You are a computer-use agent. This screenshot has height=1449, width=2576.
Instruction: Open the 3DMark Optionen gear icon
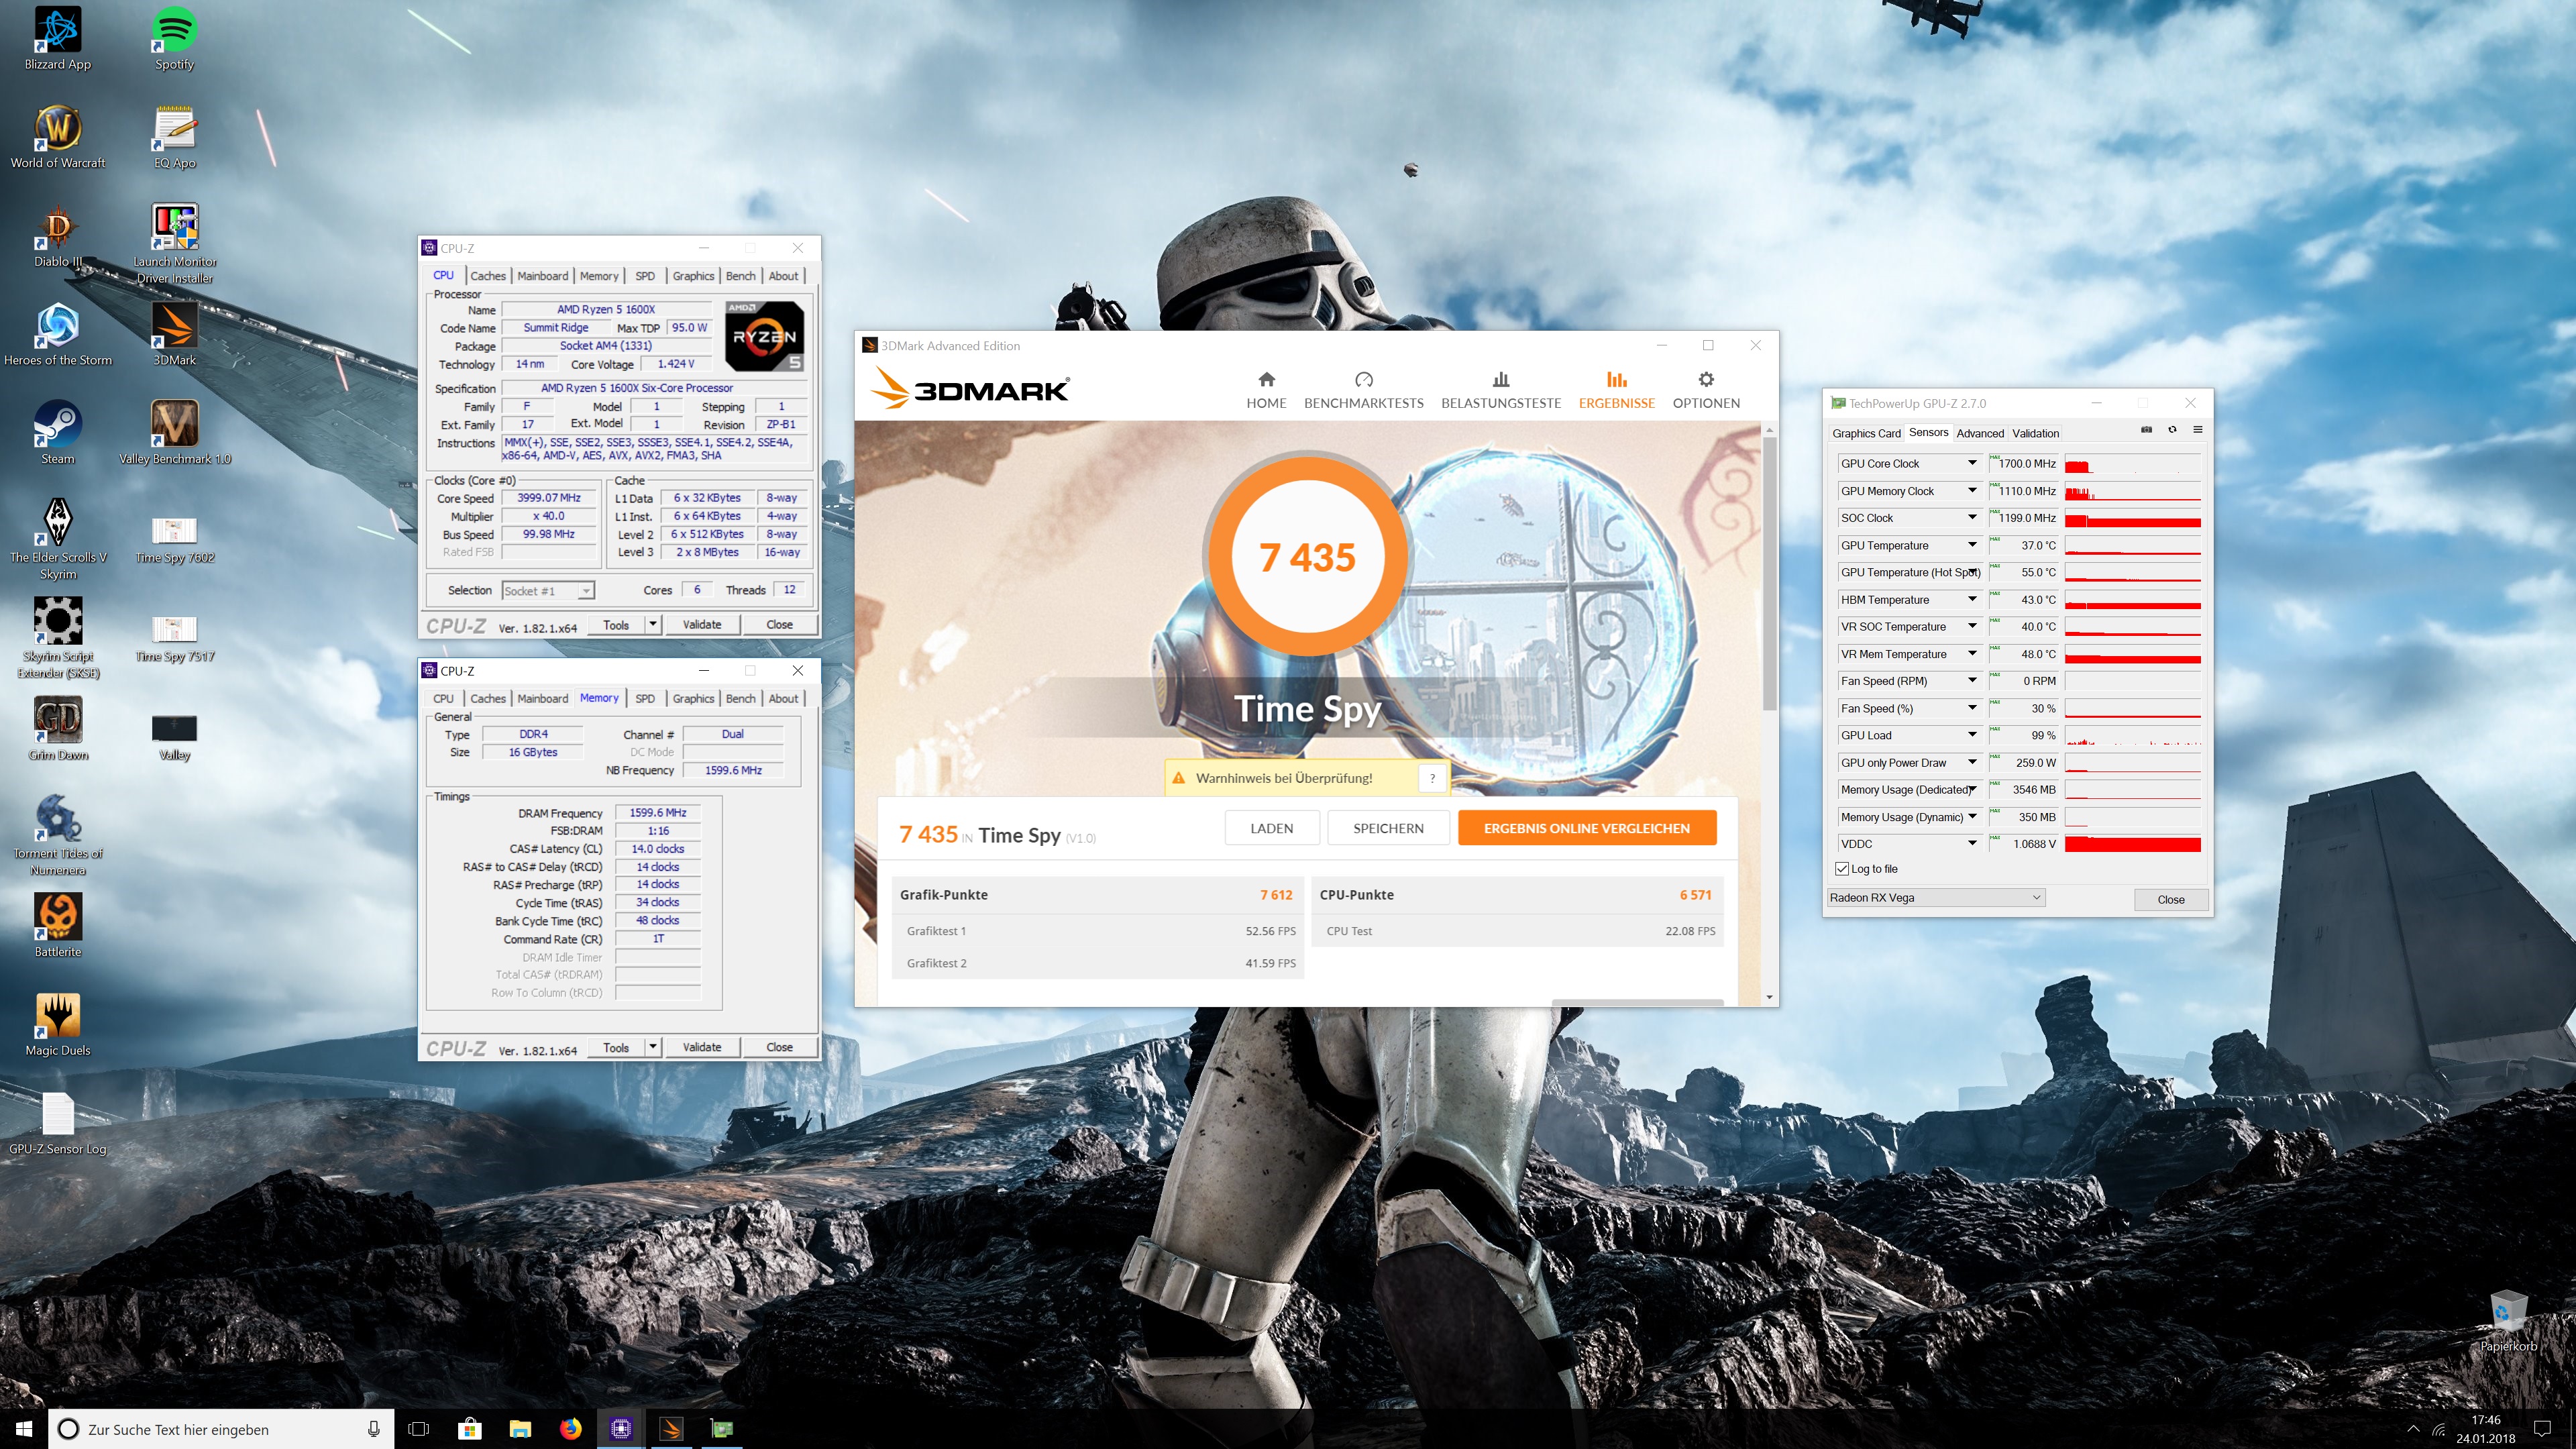coord(1706,380)
